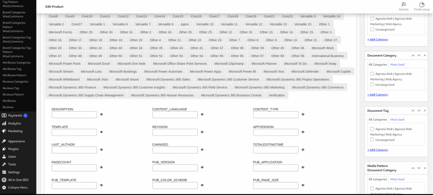This screenshot has height=195, width=433.
Task: Select the Microsoft Word tab
Action: click(x=323, y=48)
